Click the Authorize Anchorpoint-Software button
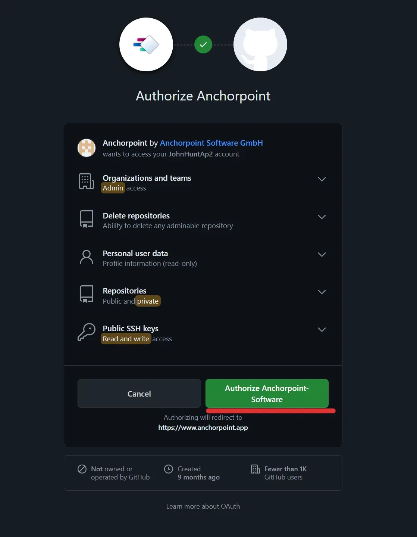Viewport: 417px width, 537px height. pos(267,393)
